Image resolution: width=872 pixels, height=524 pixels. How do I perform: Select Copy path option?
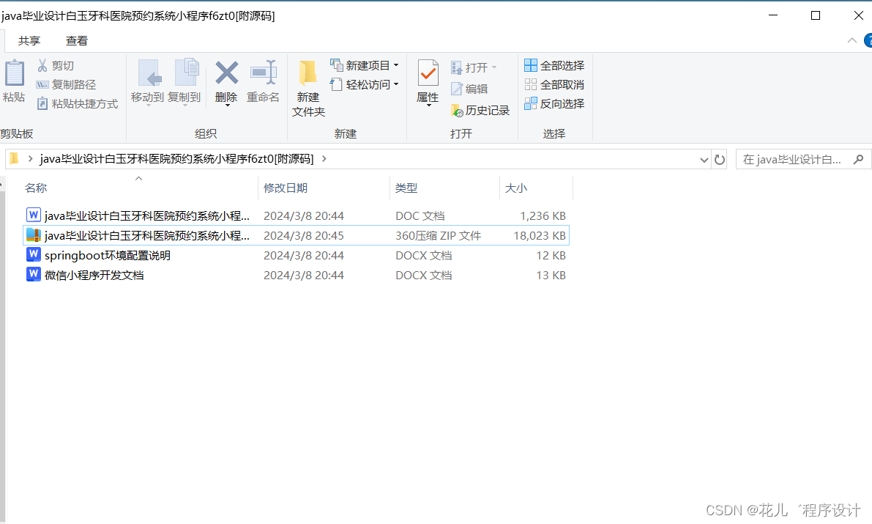pos(66,84)
